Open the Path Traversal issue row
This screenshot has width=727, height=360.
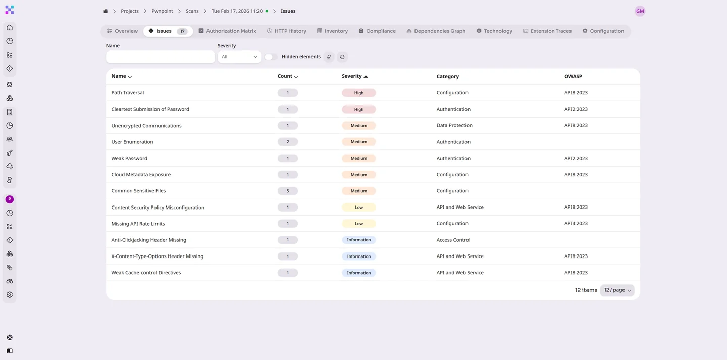(x=128, y=93)
